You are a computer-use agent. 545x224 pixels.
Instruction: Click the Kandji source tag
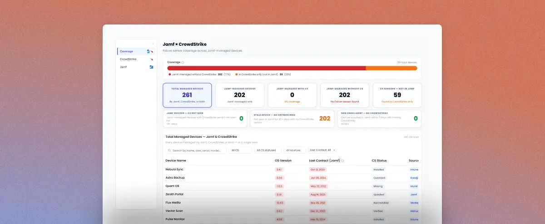pos(414,177)
